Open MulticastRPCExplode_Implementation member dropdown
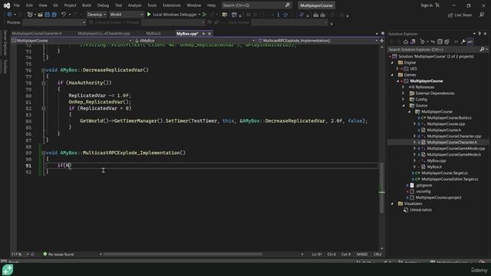The width and height of the screenshot is (491, 276). click(318, 41)
